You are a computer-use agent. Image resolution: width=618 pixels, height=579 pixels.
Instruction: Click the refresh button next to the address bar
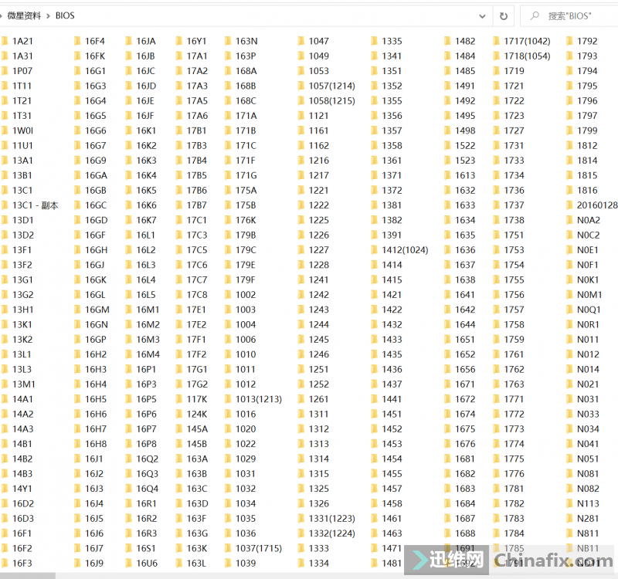coord(504,16)
